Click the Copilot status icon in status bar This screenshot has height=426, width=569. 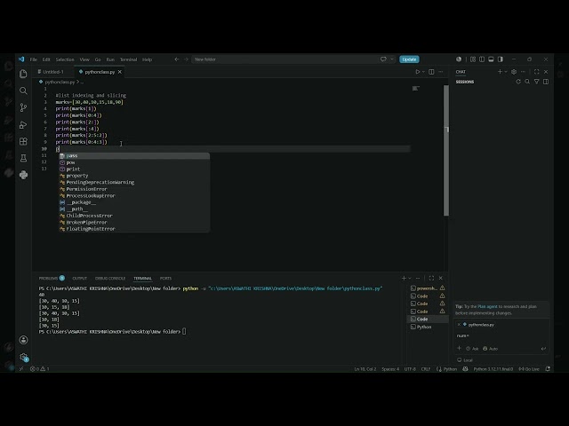(465, 369)
